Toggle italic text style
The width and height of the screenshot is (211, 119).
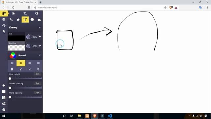click(x=21, y=69)
